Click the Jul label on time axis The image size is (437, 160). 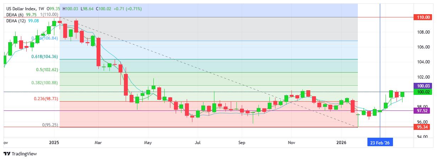[x=198, y=143]
